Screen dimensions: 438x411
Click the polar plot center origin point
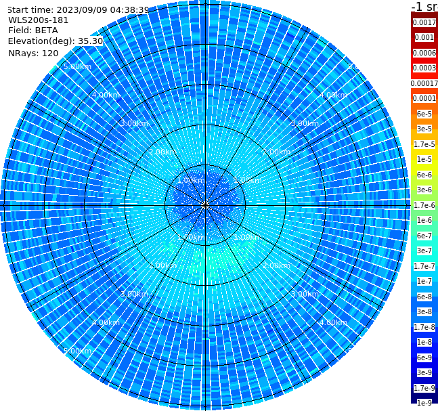tap(205, 205)
